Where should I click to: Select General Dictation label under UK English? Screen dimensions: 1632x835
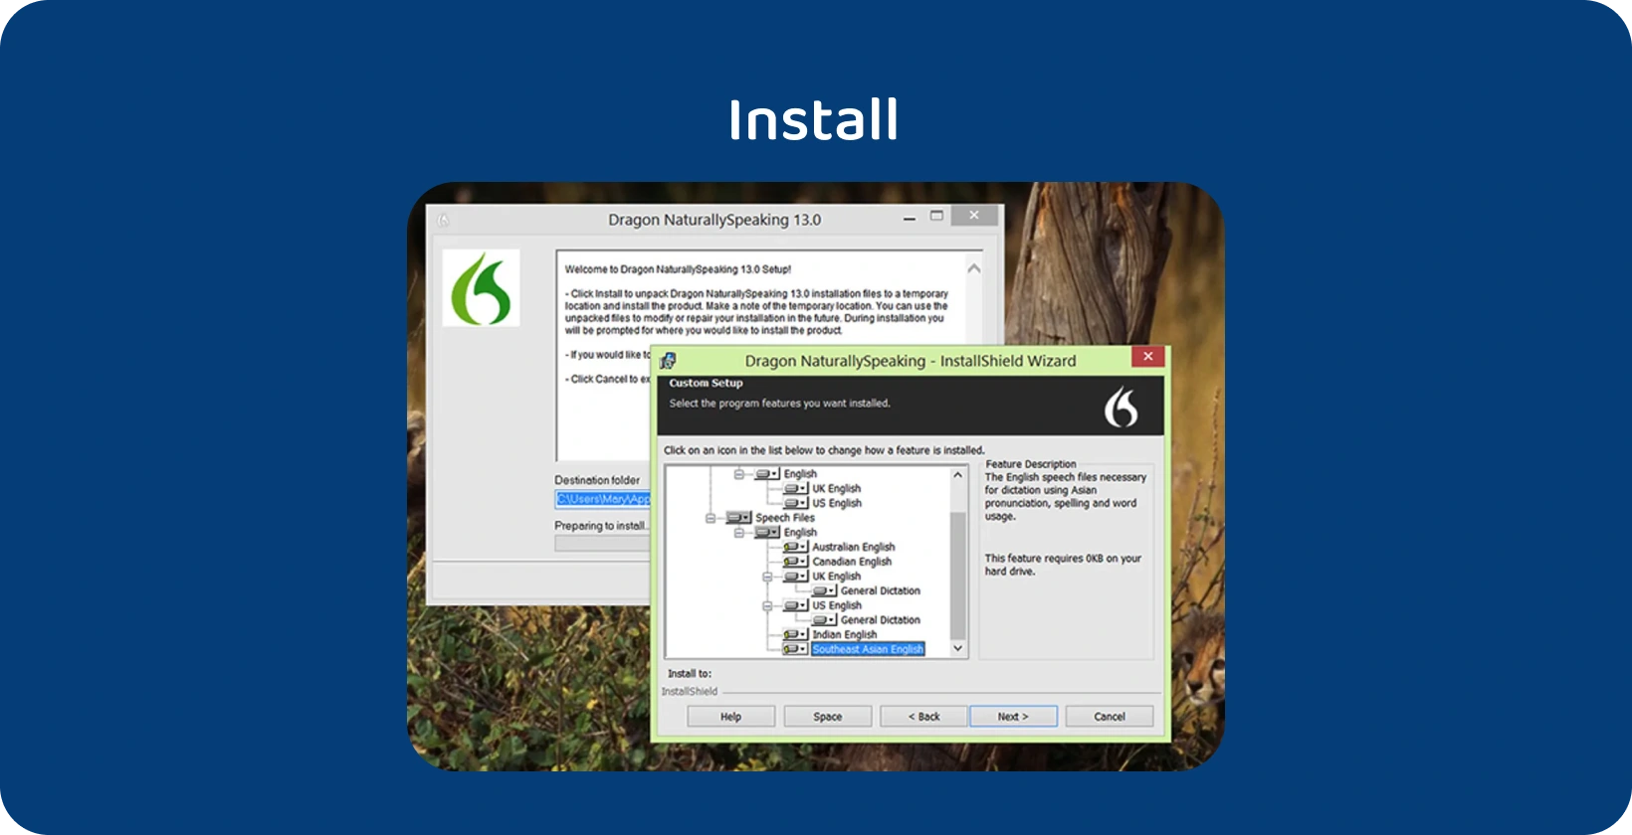coord(881,590)
